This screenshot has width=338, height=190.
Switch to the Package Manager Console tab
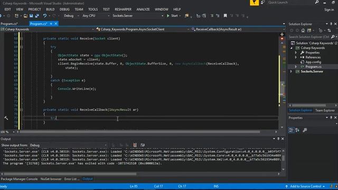[x=19, y=179]
